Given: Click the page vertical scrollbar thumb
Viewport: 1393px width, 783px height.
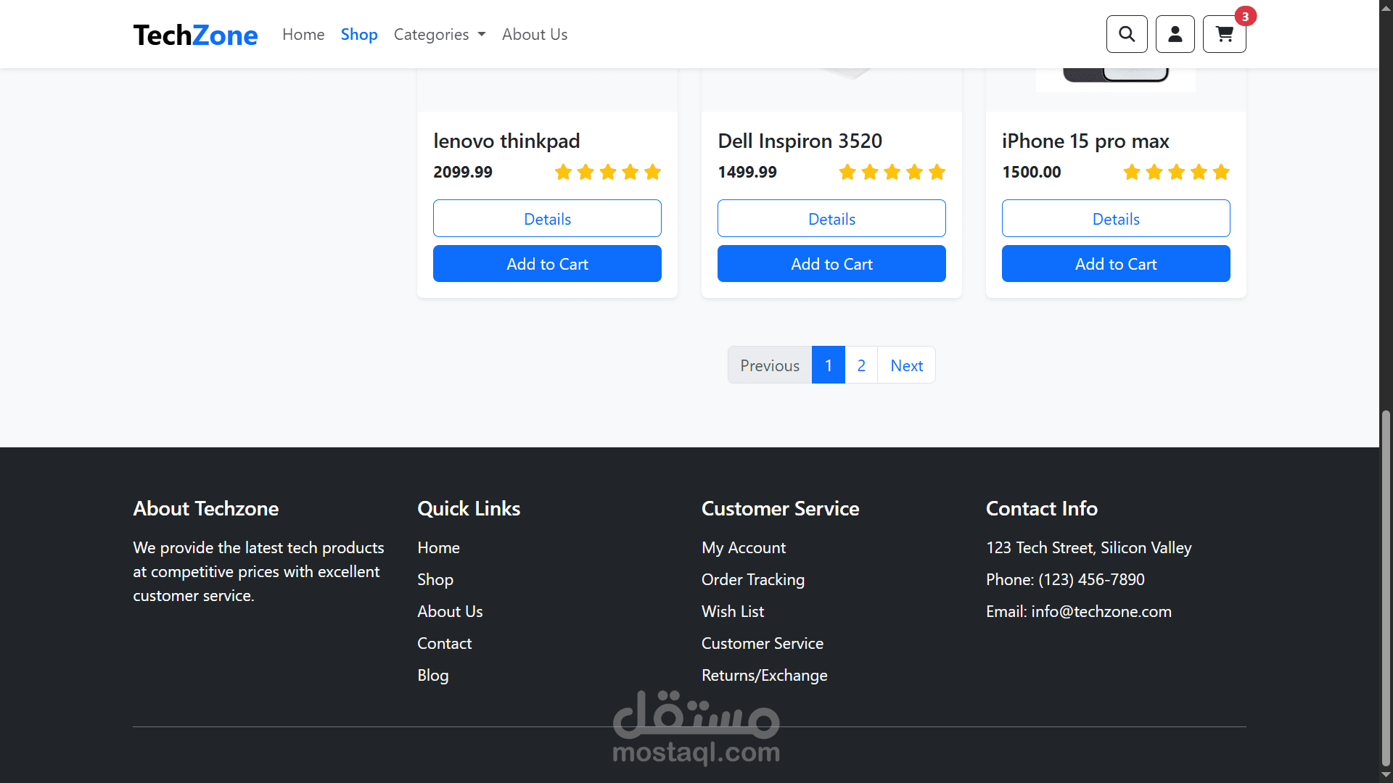Looking at the screenshot, I should (x=1386, y=588).
